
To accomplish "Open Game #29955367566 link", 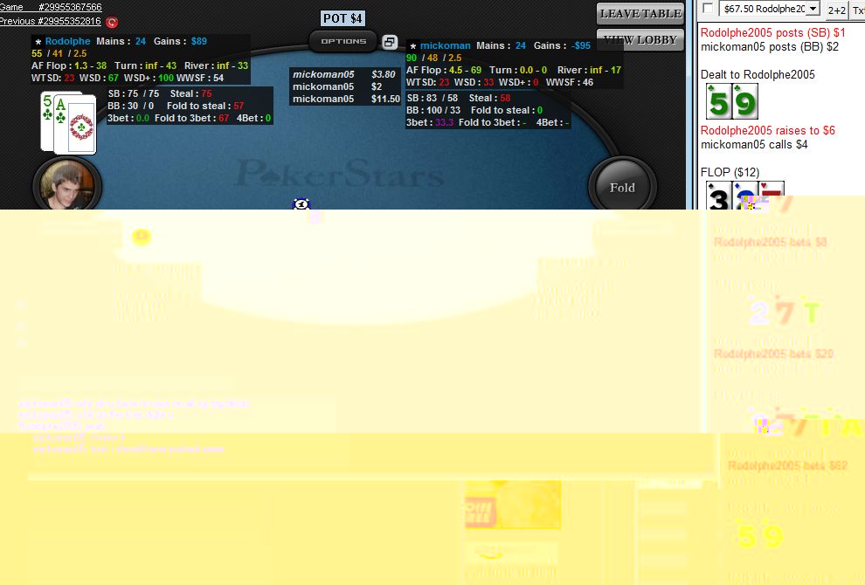I will (51, 7).
